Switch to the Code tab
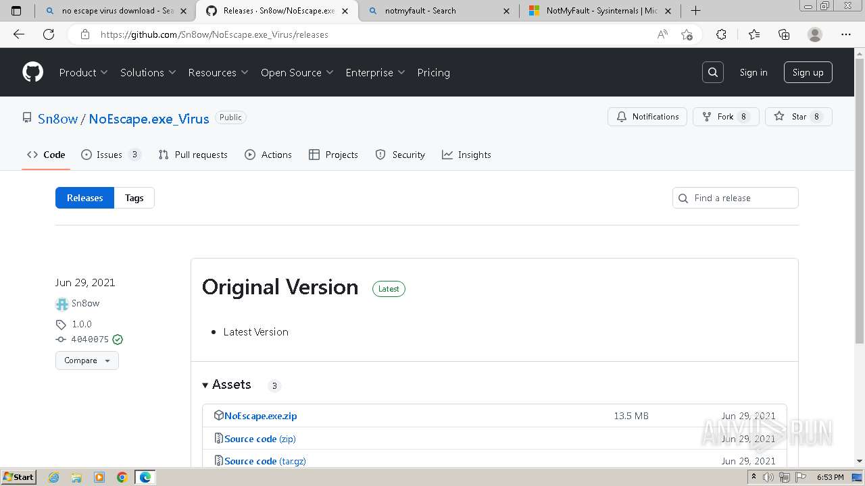Image resolution: width=865 pixels, height=486 pixels. pos(46,155)
